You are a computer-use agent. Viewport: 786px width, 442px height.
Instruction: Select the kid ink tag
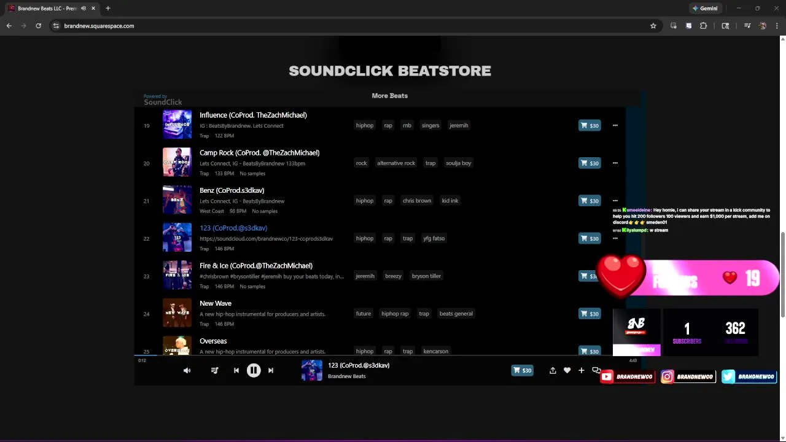pyautogui.click(x=450, y=201)
